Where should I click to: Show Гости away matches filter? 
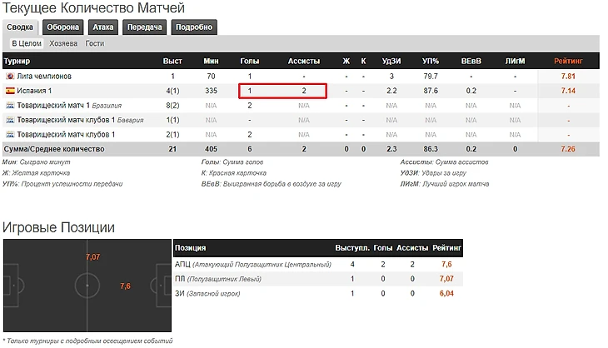click(x=95, y=43)
